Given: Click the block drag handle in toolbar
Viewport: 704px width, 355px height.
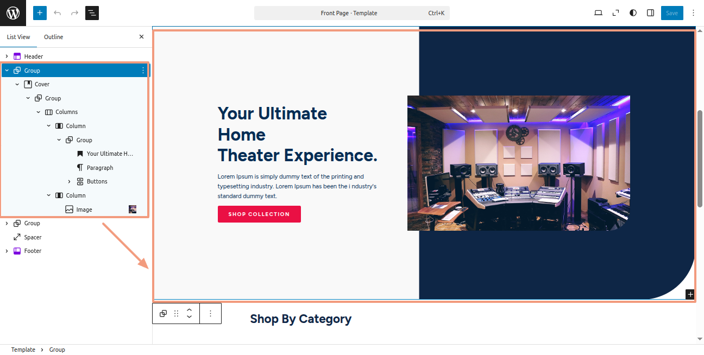Looking at the screenshot, I should 176,314.
